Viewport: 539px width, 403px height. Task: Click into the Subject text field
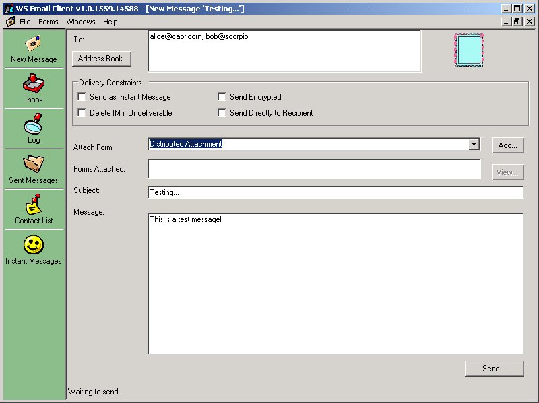coord(335,192)
